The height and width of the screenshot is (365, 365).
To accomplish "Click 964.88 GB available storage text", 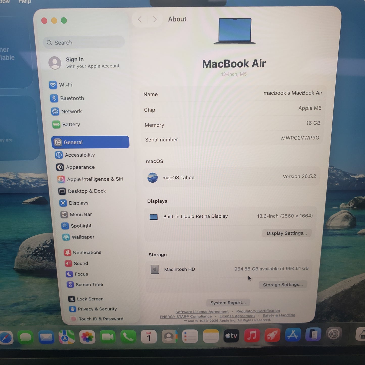I will 272,269.
